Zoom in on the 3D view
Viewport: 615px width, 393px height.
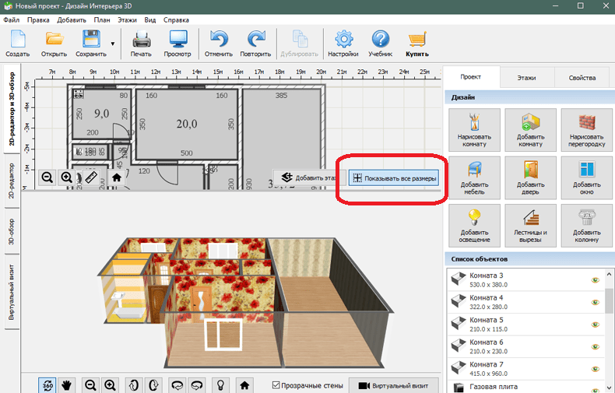point(111,385)
